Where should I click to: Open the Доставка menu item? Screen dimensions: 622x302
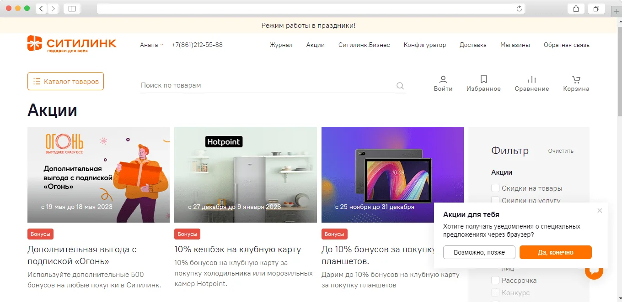(x=473, y=45)
